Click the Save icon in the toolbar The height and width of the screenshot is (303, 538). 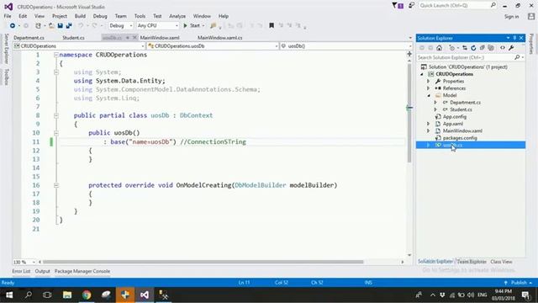click(x=60, y=26)
